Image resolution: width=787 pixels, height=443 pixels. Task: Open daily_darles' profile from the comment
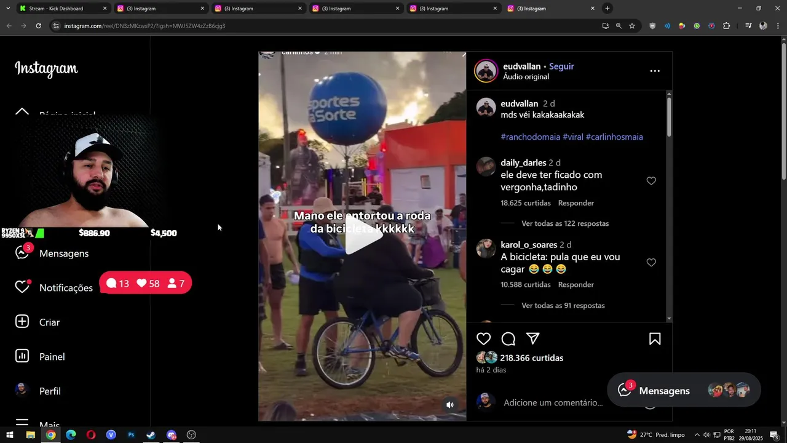(x=523, y=163)
